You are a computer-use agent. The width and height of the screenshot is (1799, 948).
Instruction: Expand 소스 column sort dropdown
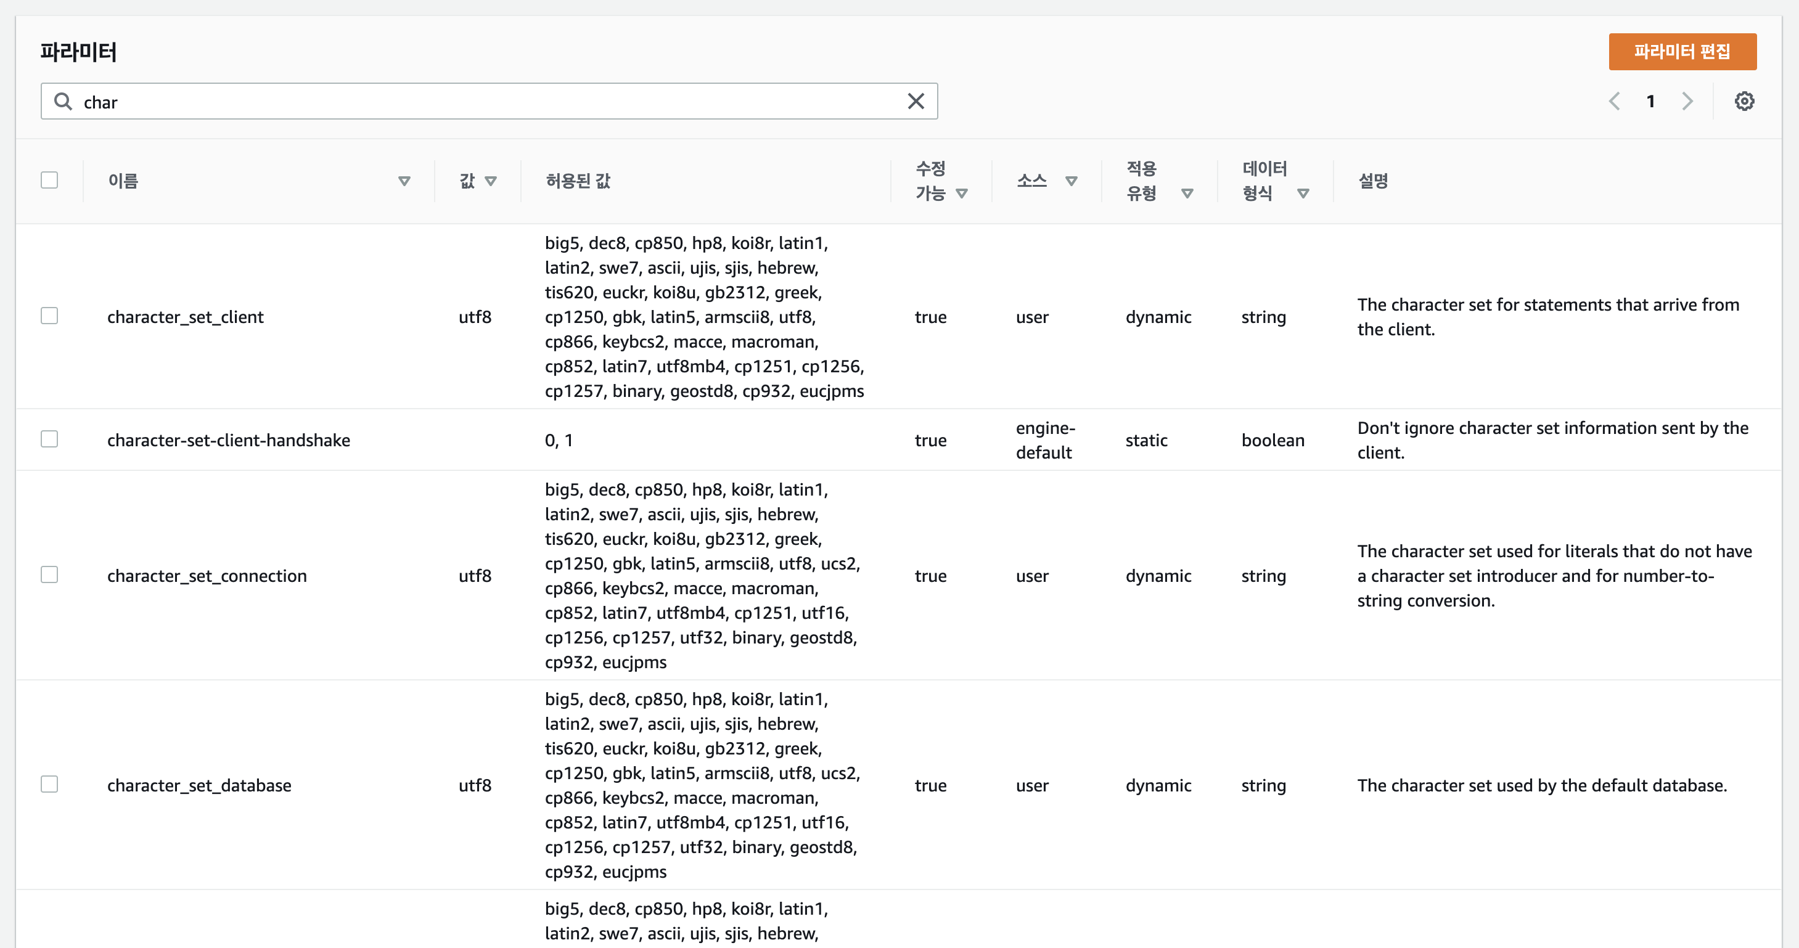pos(1071,181)
